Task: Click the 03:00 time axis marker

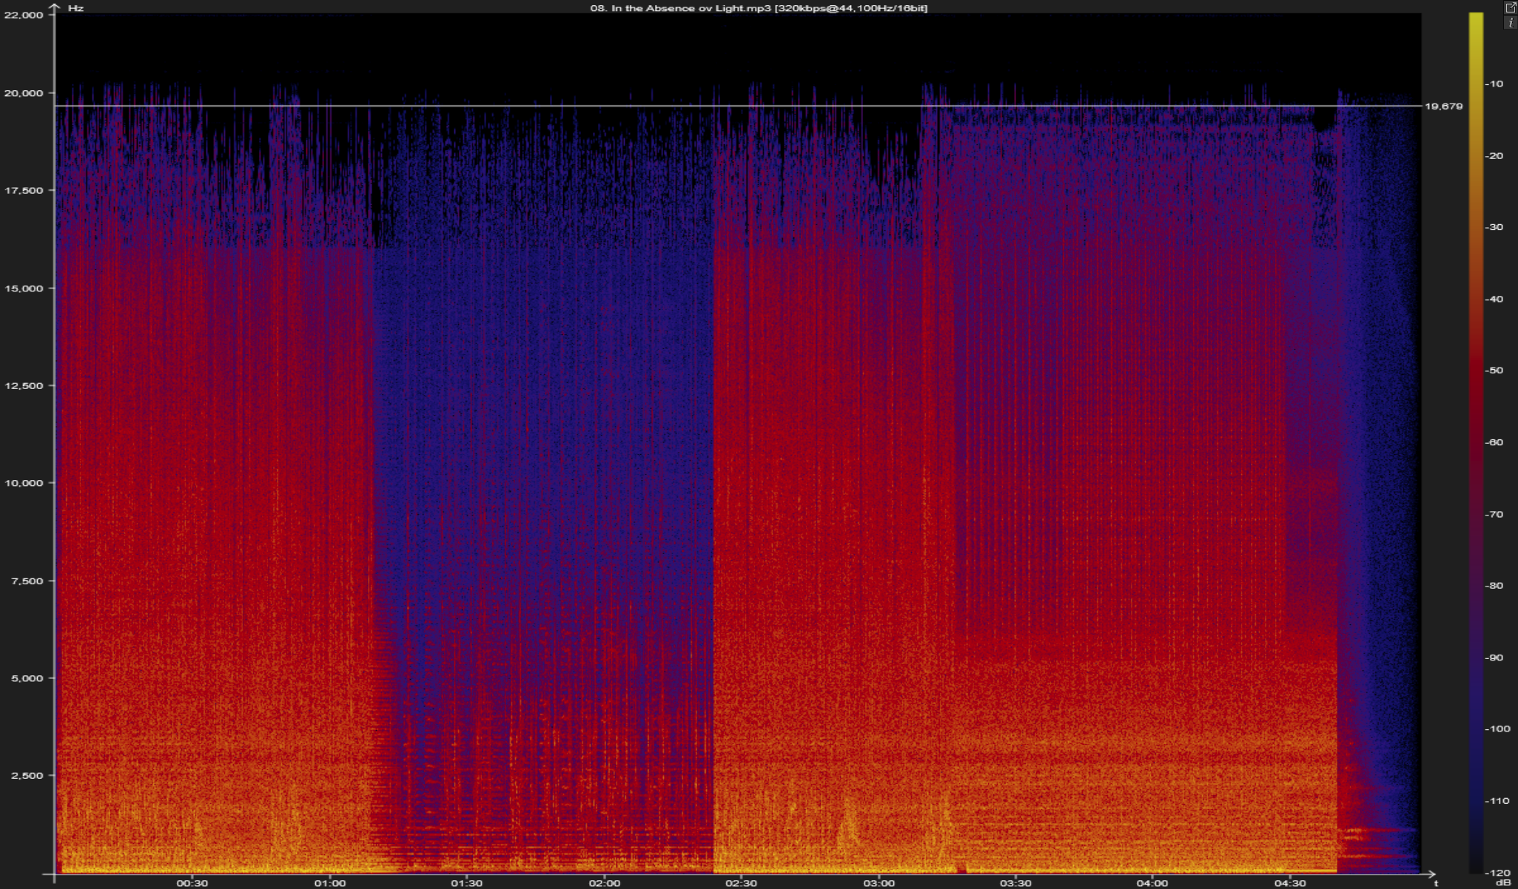Action: click(x=878, y=883)
